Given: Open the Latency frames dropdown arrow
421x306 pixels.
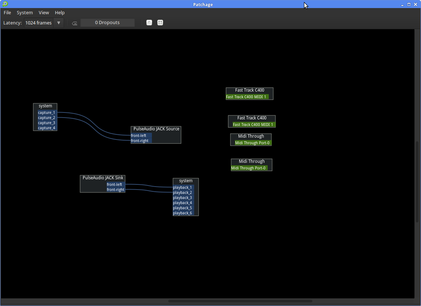Looking at the screenshot, I should [59, 23].
